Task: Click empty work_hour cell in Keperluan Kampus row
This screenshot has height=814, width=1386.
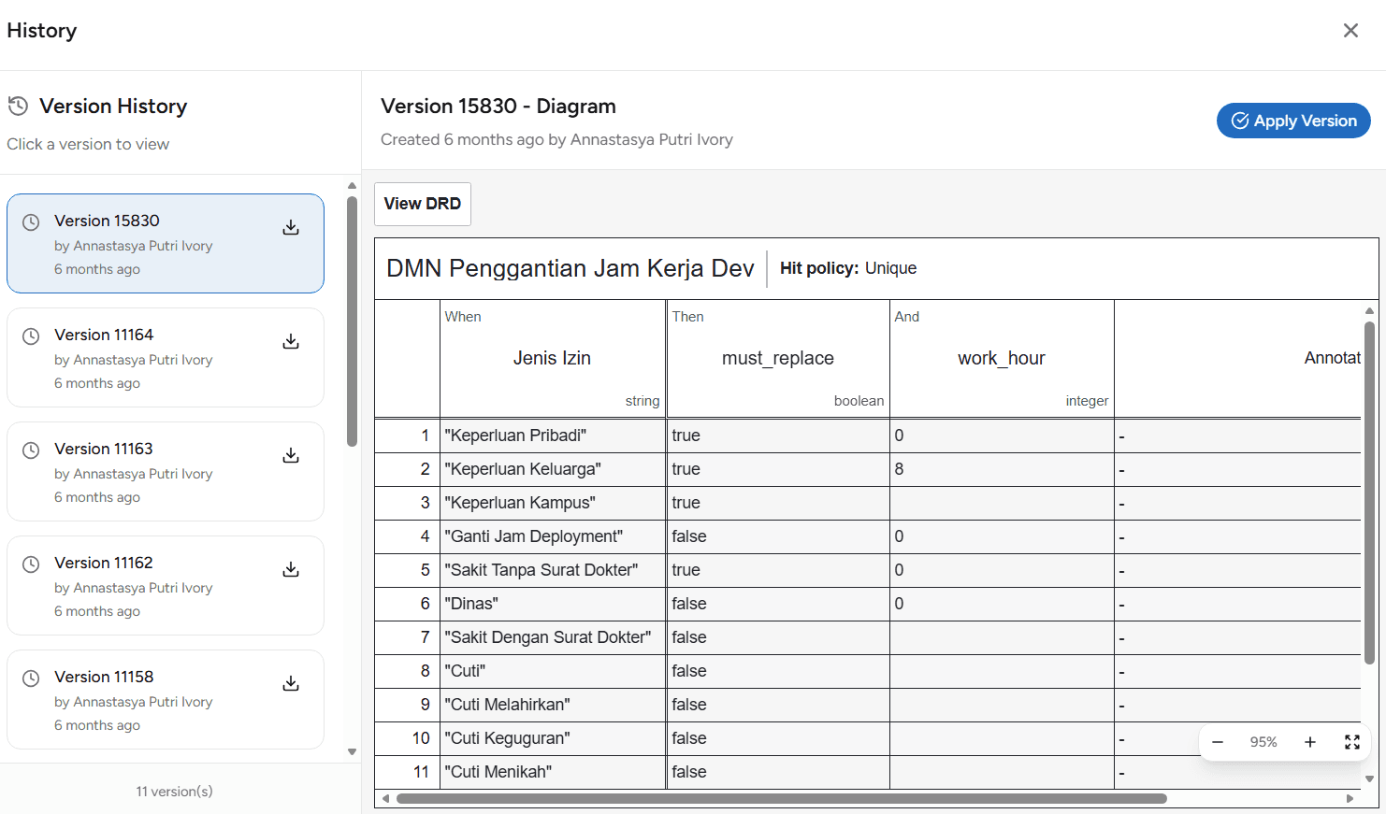Action: click(1002, 503)
